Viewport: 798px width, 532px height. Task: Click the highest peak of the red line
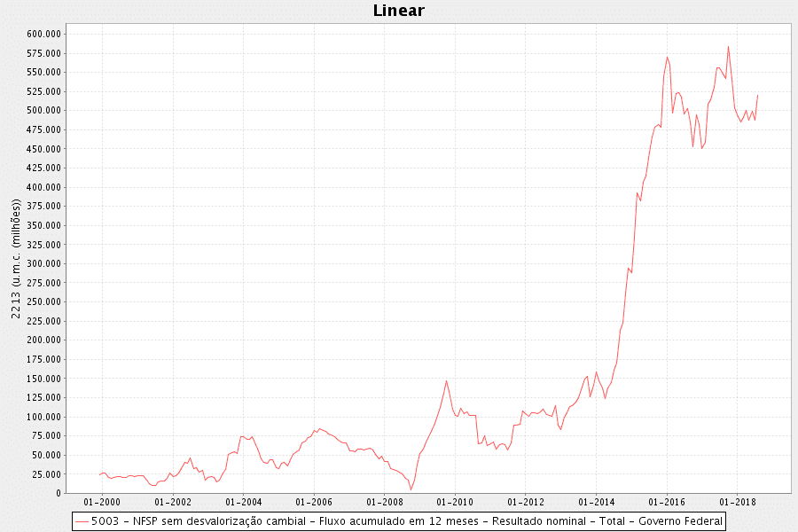(x=728, y=47)
